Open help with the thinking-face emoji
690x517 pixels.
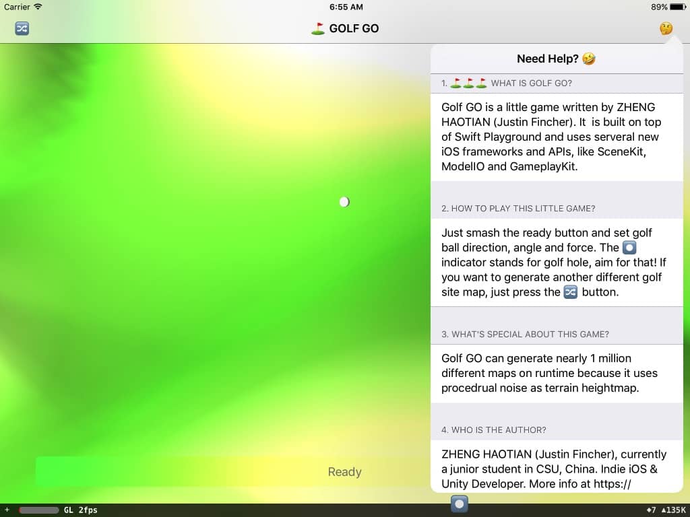click(x=666, y=28)
